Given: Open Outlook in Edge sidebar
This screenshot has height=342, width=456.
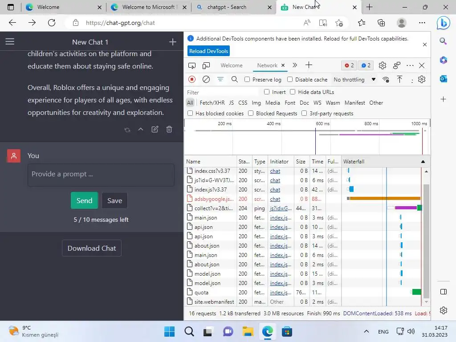Looking at the screenshot, I should (x=443, y=78).
